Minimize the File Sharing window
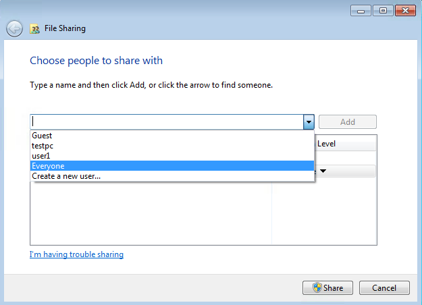 click(361, 11)
